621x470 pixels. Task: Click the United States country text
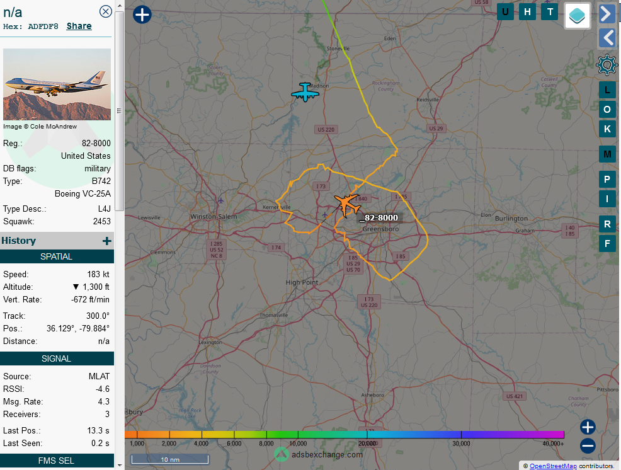pyautogui.click(x=86, y=156)
